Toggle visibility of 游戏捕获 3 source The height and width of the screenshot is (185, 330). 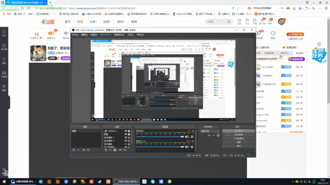(x=126, y=138)
